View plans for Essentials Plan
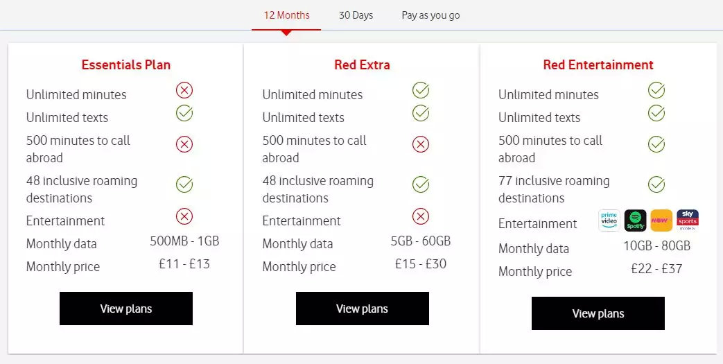 (126, 309)
